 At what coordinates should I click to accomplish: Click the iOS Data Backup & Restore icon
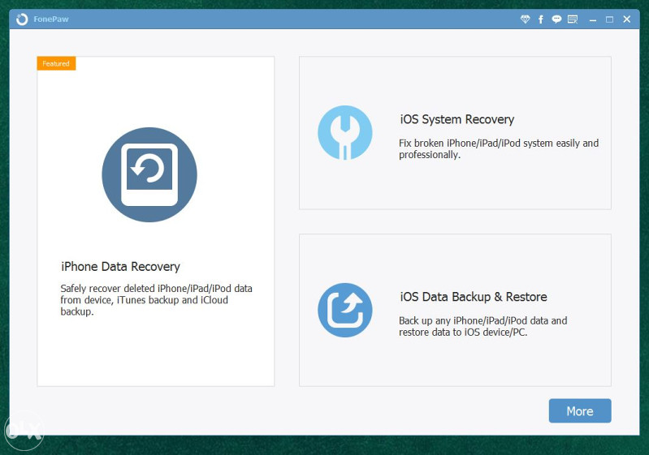click(x=344, y=310)
